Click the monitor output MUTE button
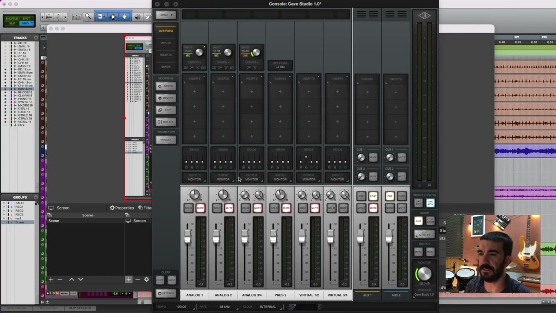This screenshot has height=313, width=556. [x=430, y=252]
